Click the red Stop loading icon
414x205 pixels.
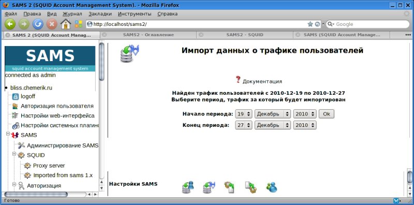[52, 24]
